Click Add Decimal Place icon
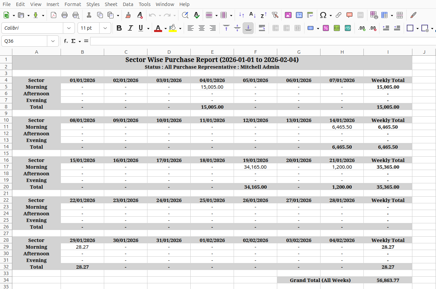Image resolution: width=436 pixels, height=289 pixels. [361, 28]
